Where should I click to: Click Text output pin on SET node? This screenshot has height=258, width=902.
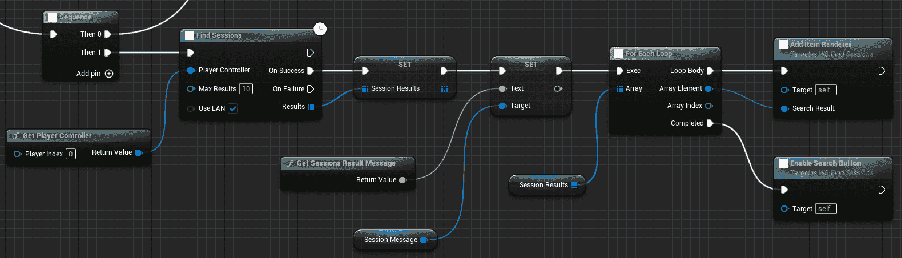pyautogui.click(x=558, y=88)
